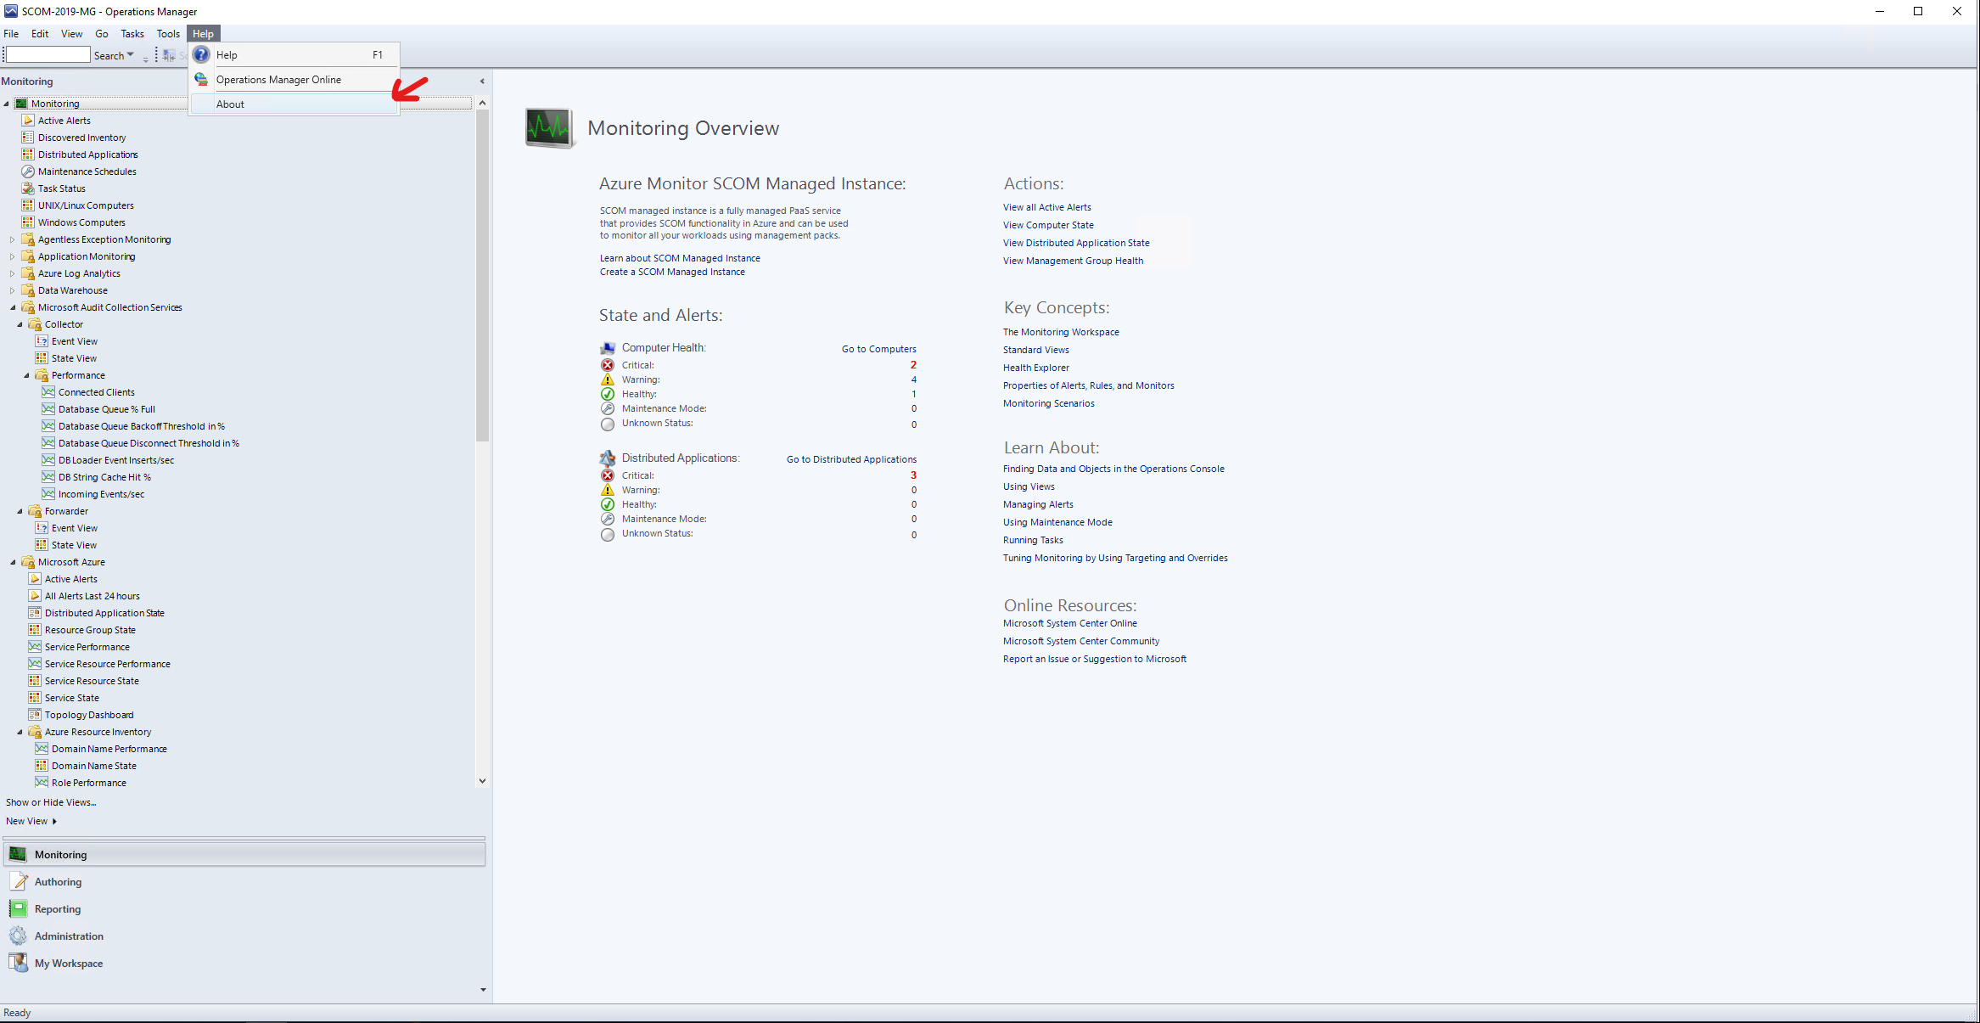Click Learn about SCOM Managed Instance link

pyautogui.click(x=678, y=257)
